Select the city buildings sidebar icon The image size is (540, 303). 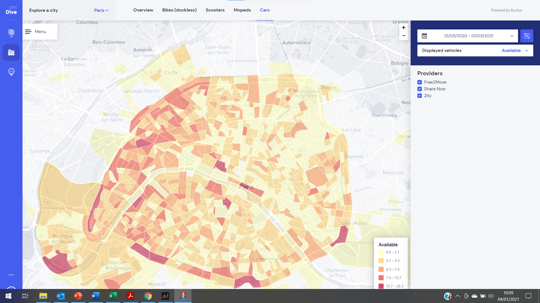(11, 52)
